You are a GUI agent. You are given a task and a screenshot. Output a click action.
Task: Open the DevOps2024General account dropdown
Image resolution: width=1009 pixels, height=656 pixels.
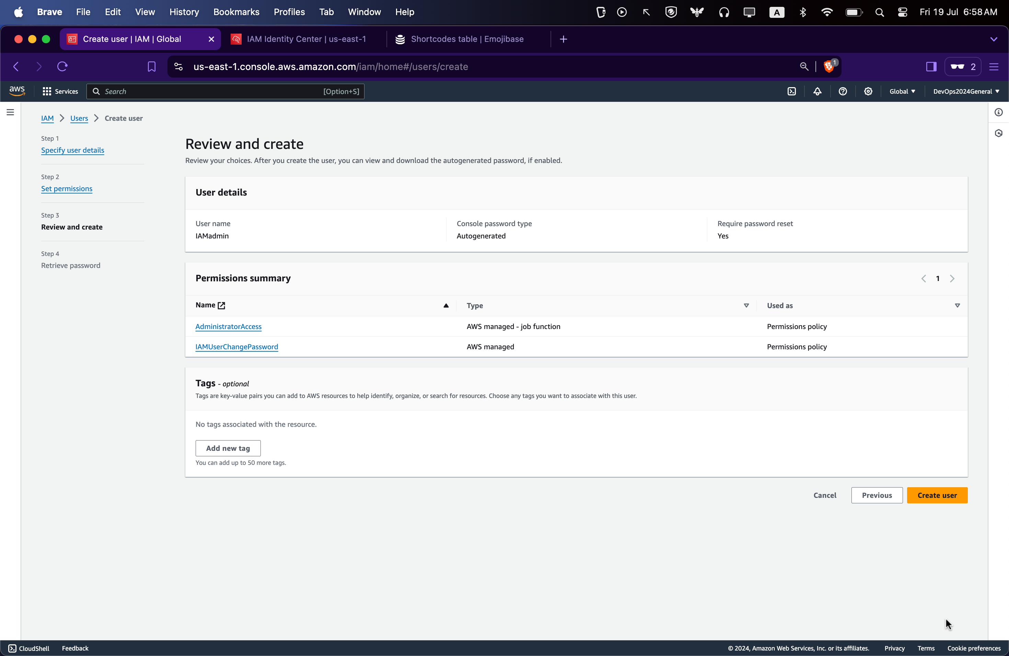point(966,92)
